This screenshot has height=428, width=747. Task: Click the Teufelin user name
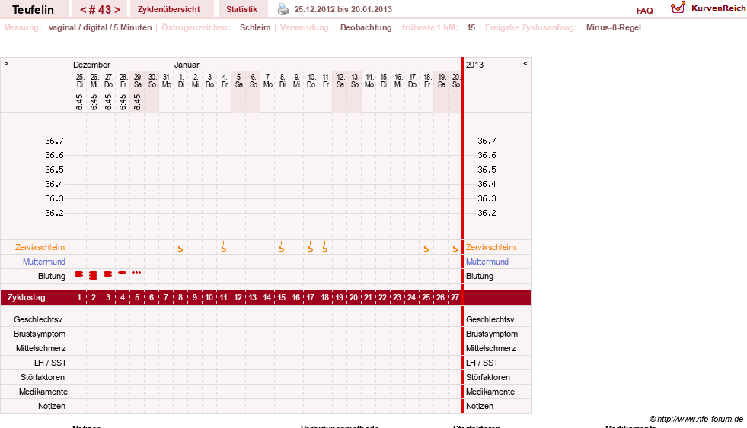click(33, 10)
